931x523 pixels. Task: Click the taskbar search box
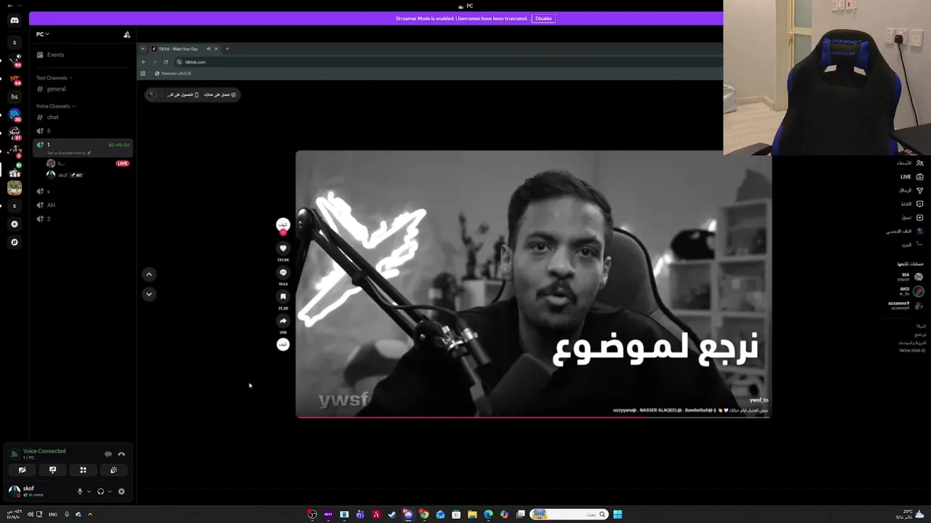[x=569, y=514]
